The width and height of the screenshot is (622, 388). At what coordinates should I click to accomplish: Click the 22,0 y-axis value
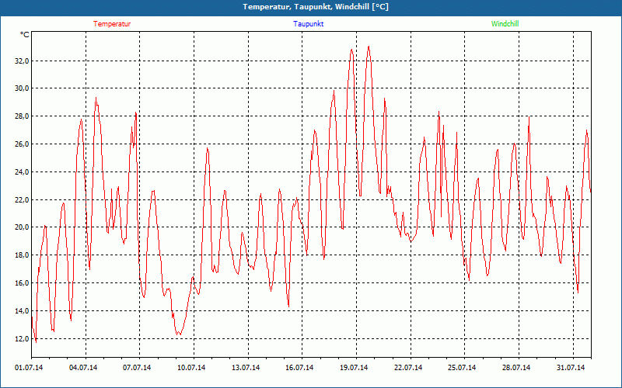pyautogui.click(x=22, y=200)
